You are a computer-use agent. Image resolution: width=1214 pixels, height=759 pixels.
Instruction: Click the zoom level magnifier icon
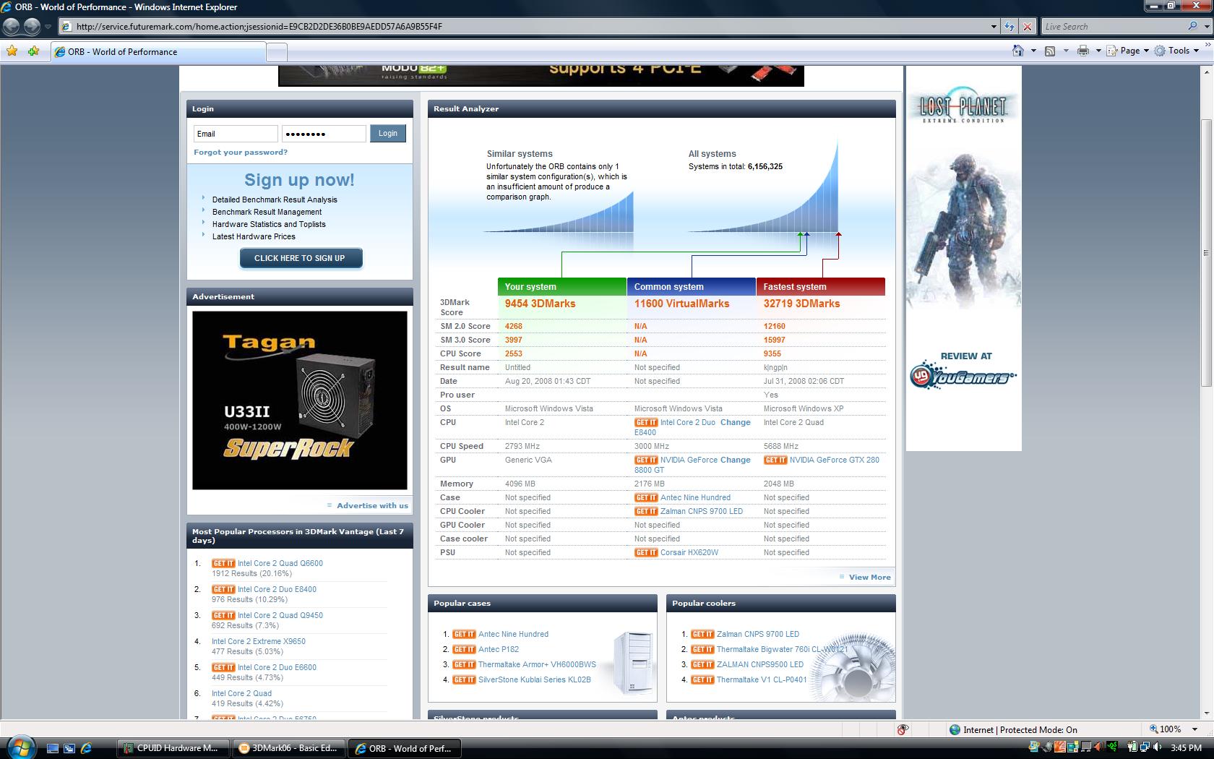[1154, 729]
